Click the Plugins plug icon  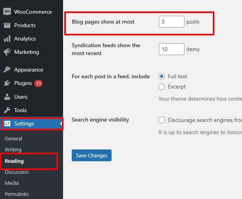point(7,83)
